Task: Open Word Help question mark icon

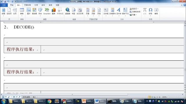Action: [x=185, y=5]
